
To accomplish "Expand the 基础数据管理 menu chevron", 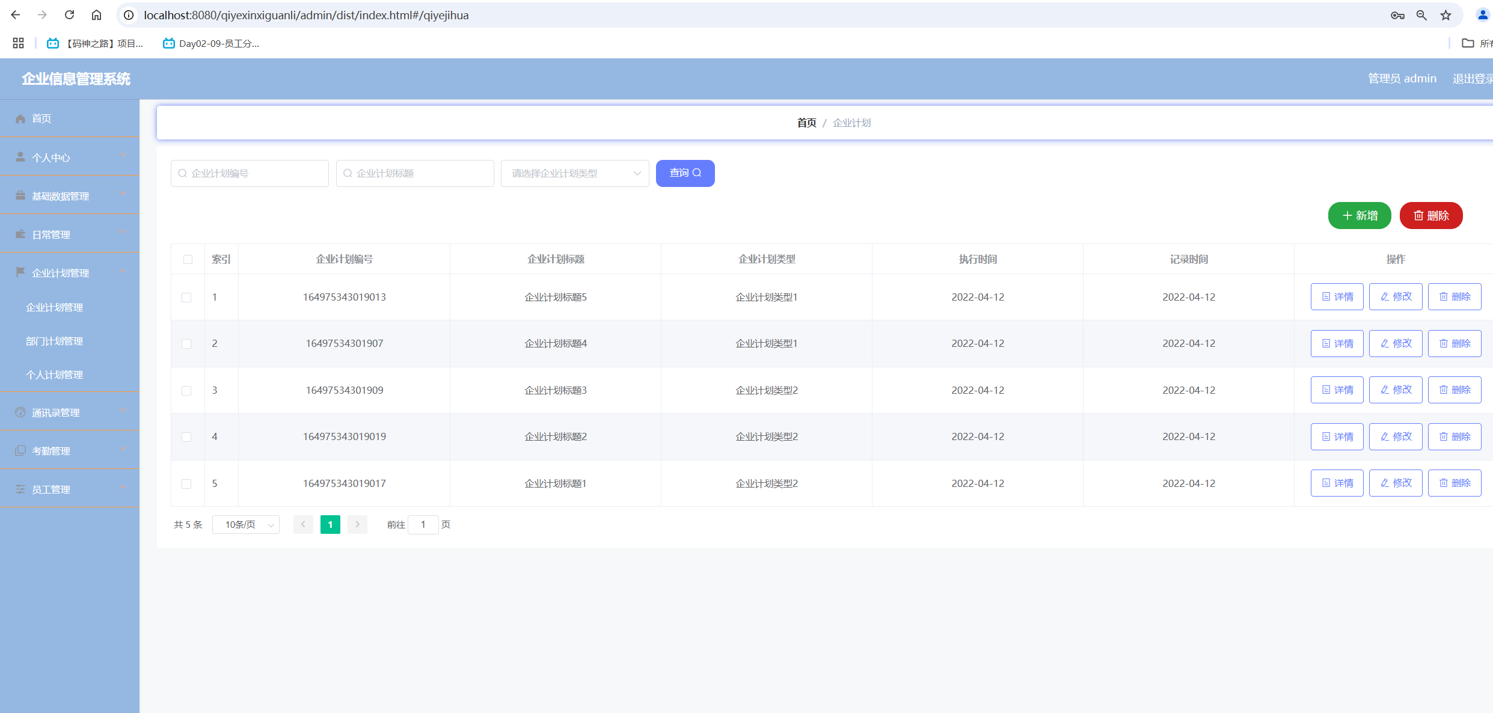I will [123, 194].
